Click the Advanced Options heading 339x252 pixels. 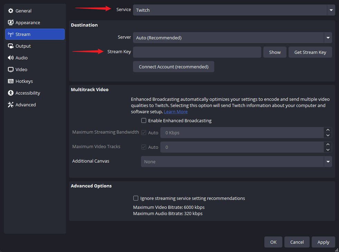(x=91, y=186)
